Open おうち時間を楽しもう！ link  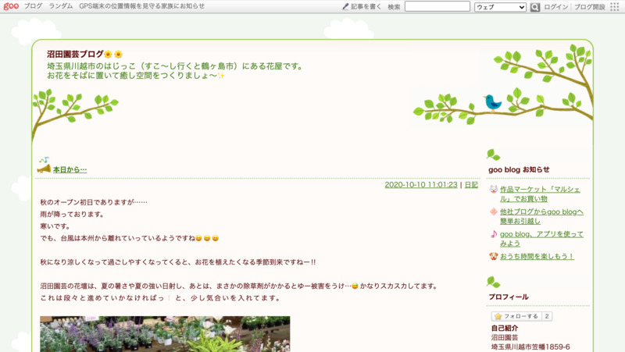pos(537,256)
